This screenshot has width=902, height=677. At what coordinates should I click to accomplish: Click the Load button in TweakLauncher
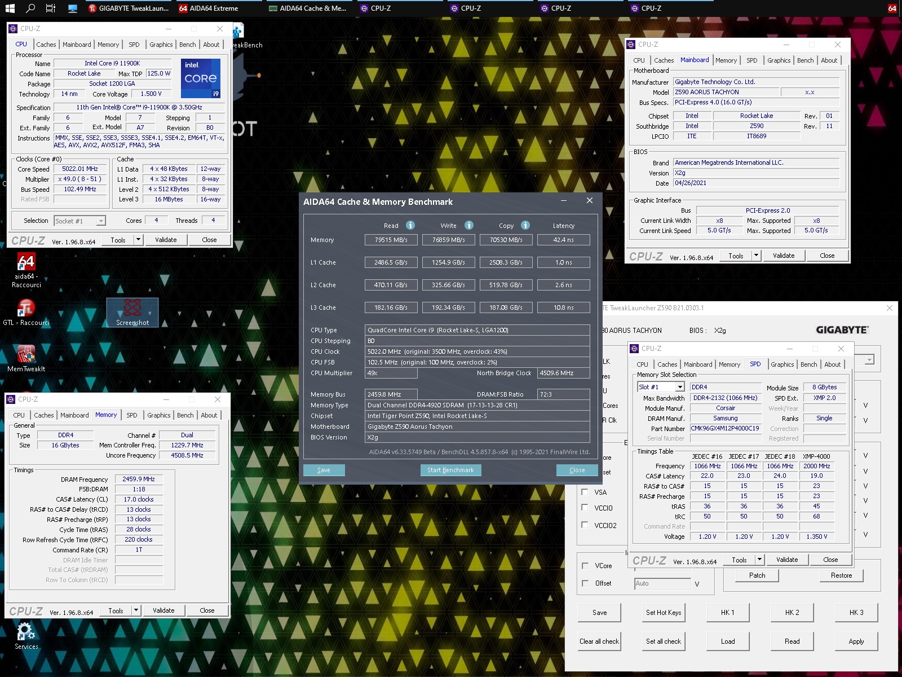click(x=728, y=641)
